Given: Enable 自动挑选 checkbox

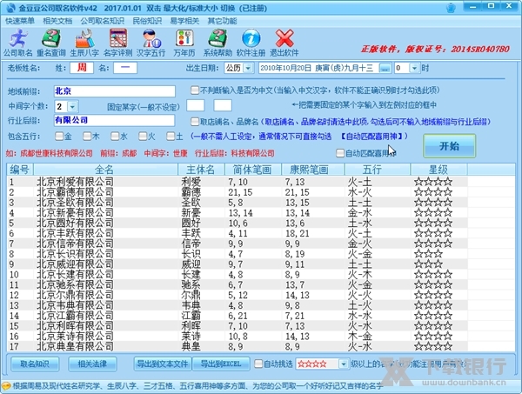Looking at the screenshot, I should (258, 364).
